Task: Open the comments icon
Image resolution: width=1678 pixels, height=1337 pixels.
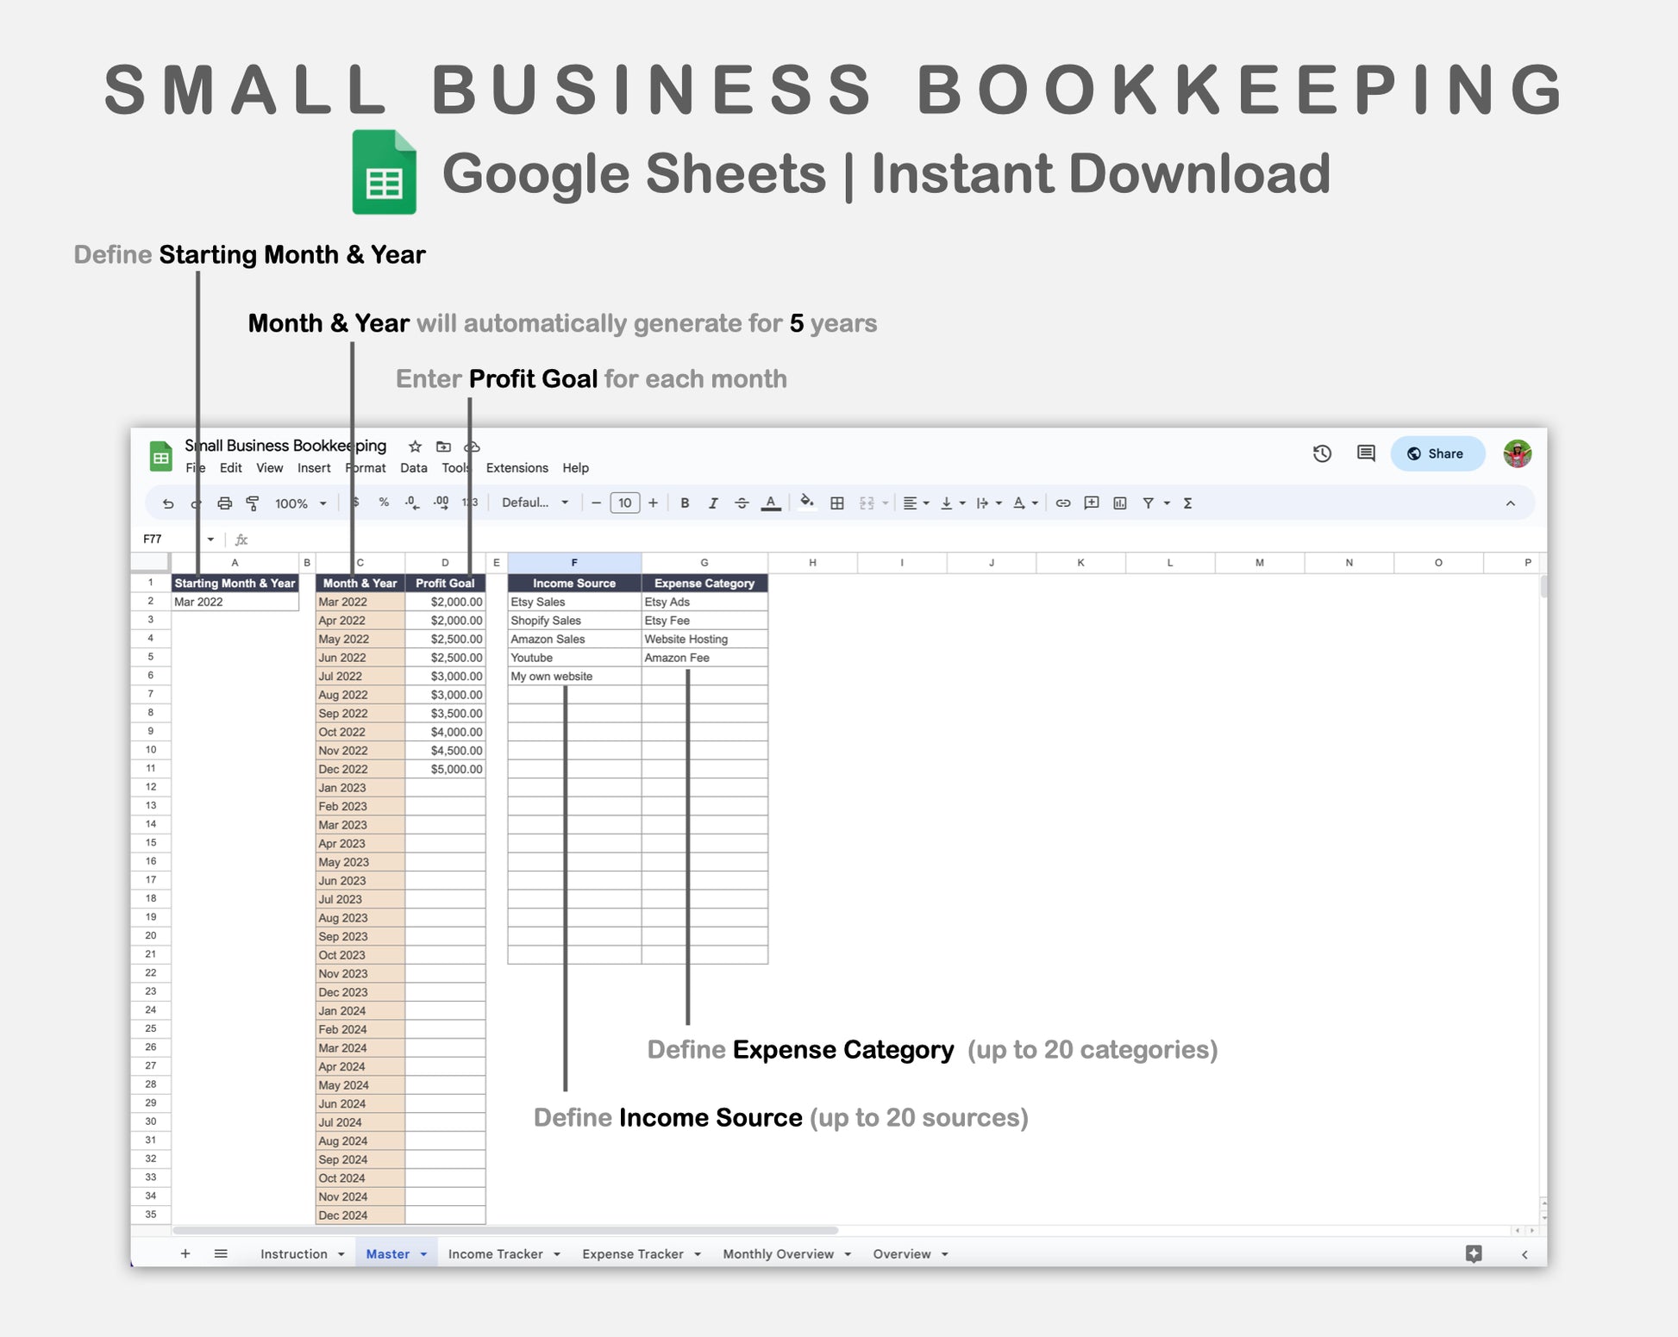Action: pyautogui.click(x=1366, y=453)
